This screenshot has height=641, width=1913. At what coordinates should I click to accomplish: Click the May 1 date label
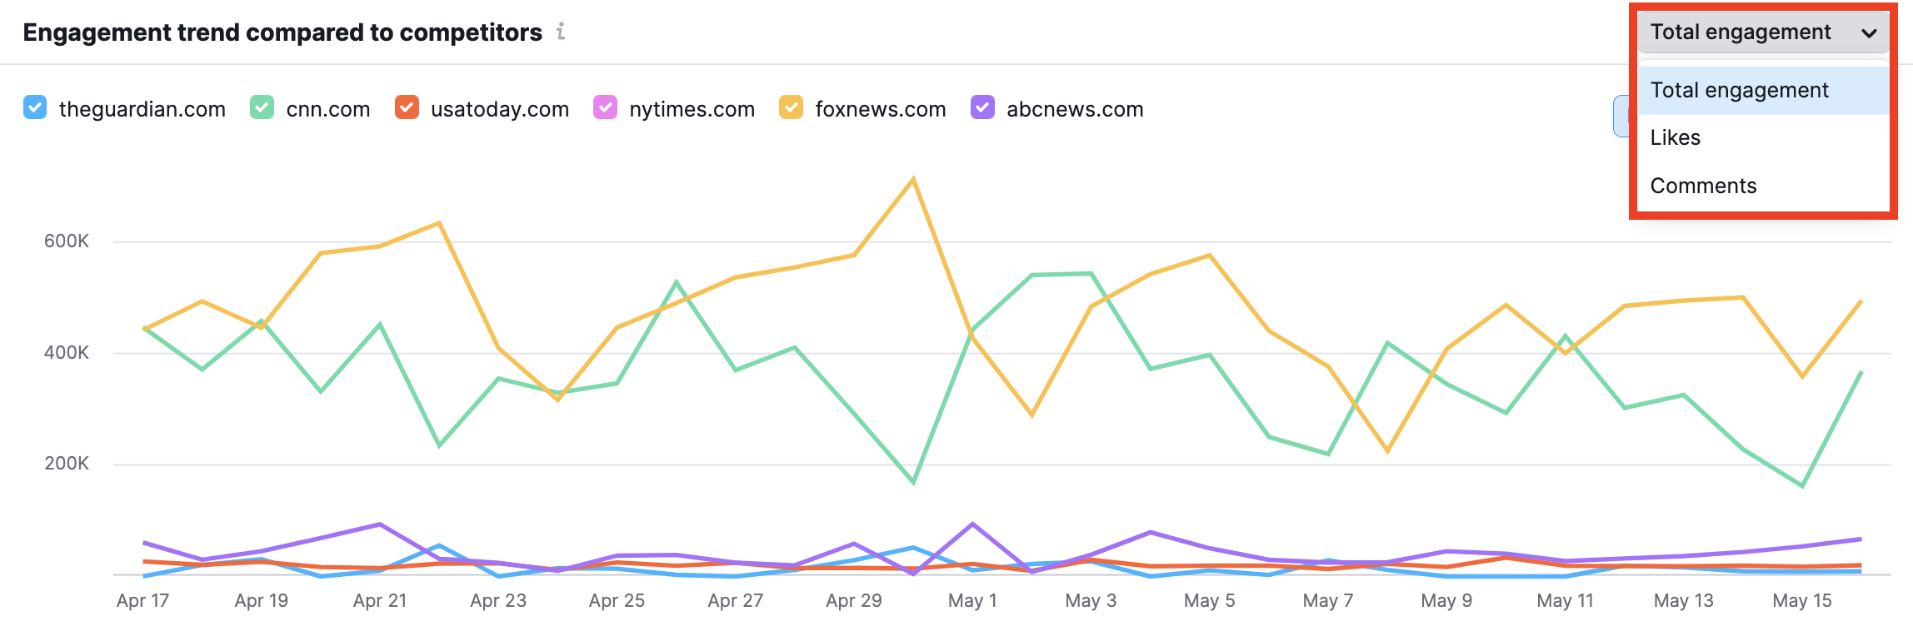[972, 600]
